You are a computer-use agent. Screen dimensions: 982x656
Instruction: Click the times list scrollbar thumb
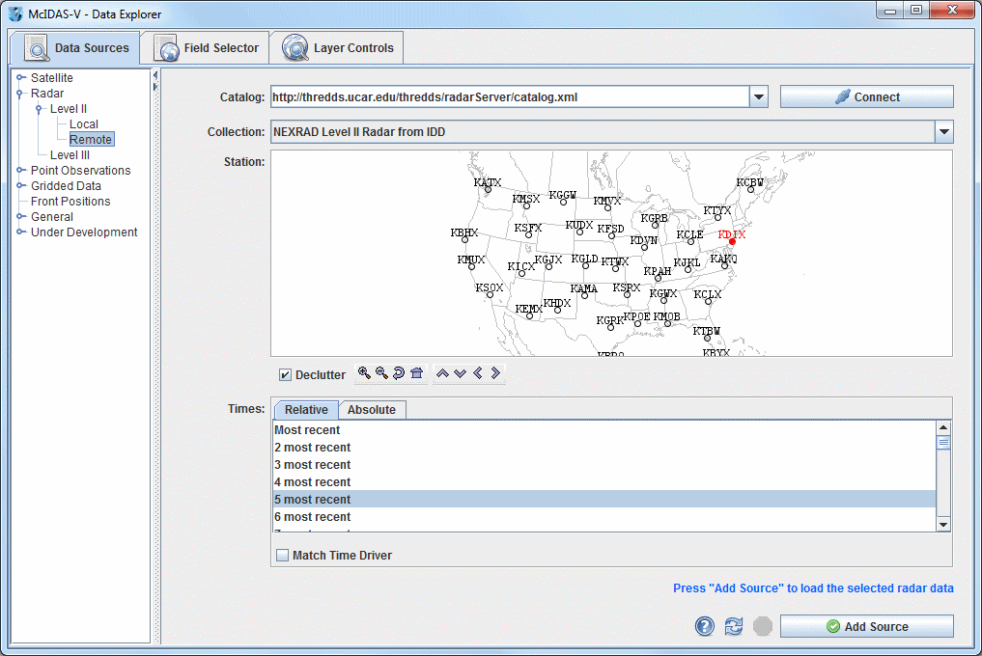pyautogui.click(x=943, y=443)
